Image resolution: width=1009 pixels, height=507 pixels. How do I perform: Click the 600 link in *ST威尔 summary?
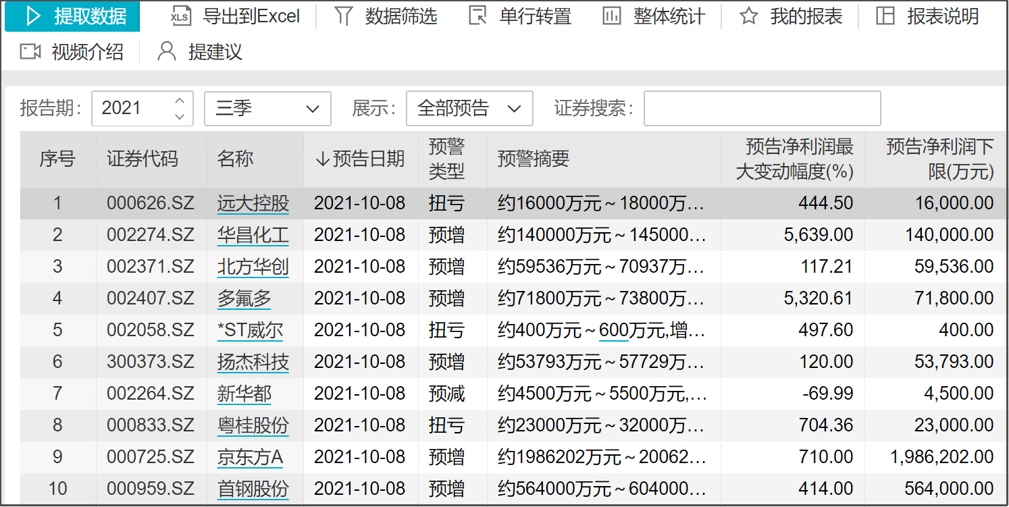[613, 330]
